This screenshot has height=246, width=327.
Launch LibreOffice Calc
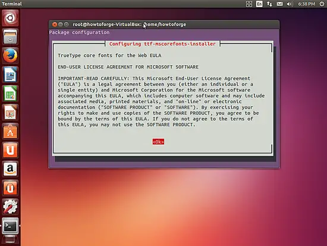pyautogui.click(x=10, y=93)
